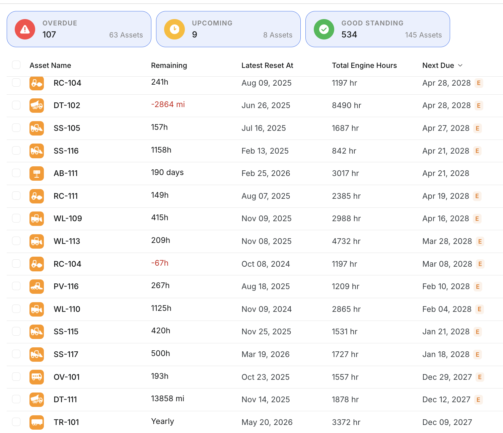Click the roller compactor icon for RC-111
This screenshot has width=503, height=433.
37,196
